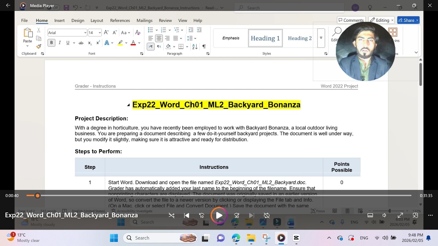Click the Multilevel List icon
The image size is (438, 246).
pos(177,30)
